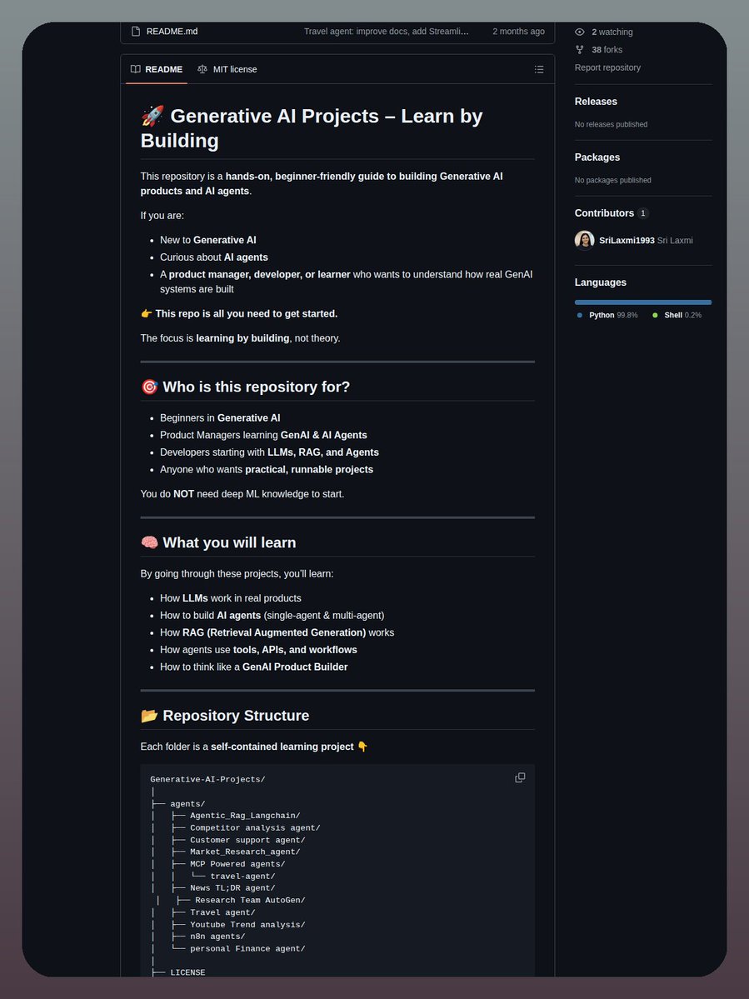Click 'MCP Powered agents/' line

point(237,864)
